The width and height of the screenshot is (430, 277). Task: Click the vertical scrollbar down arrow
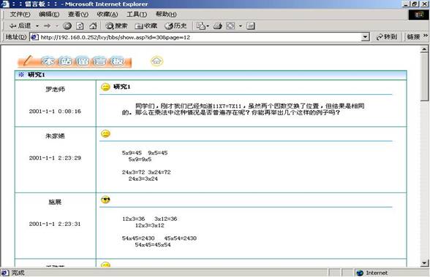pos(424,263)
